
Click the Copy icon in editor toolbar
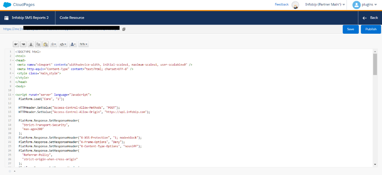coord(38,44)
